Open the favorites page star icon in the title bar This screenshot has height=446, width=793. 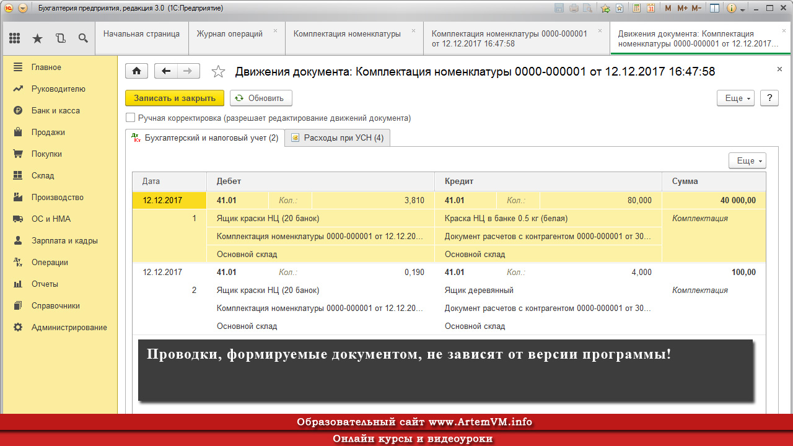point(620,8)
